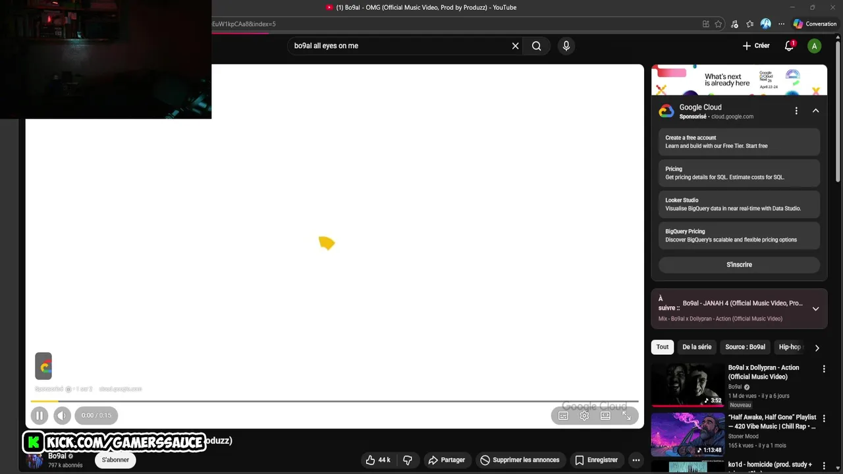This screenshot has width=843, height=474.
Task: Open the Bo9al - JANAH 4 next video title
Action: point(742,303)
